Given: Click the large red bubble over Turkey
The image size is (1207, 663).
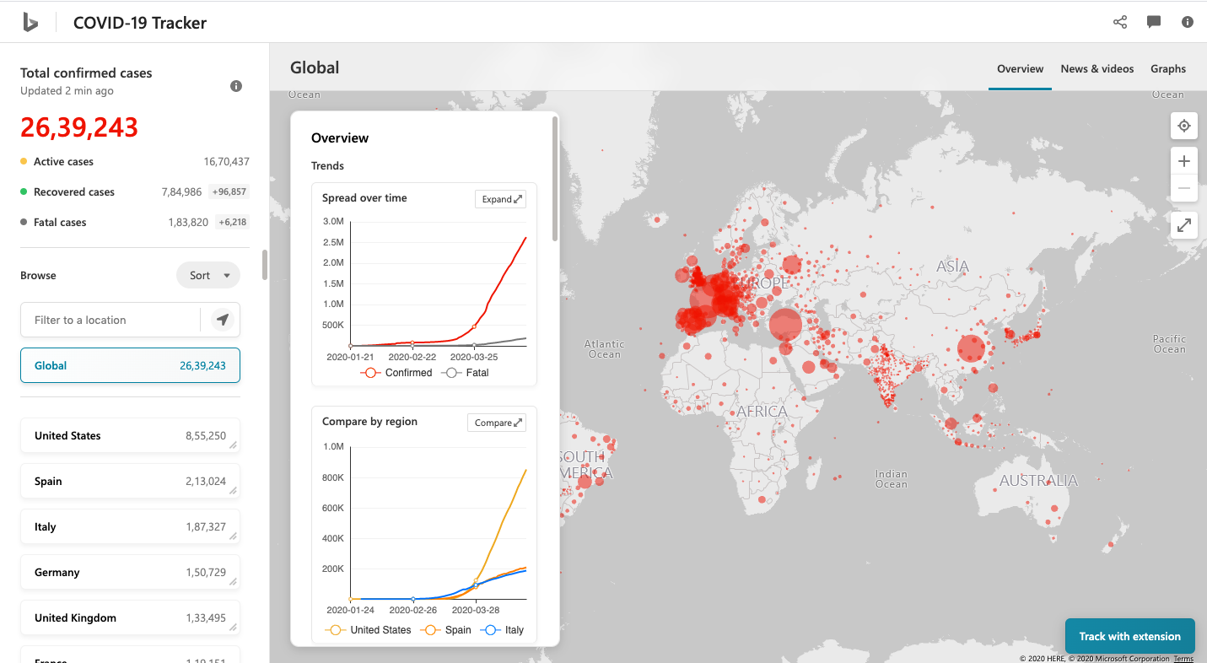Looking at the screenshot, I should 785,325.
